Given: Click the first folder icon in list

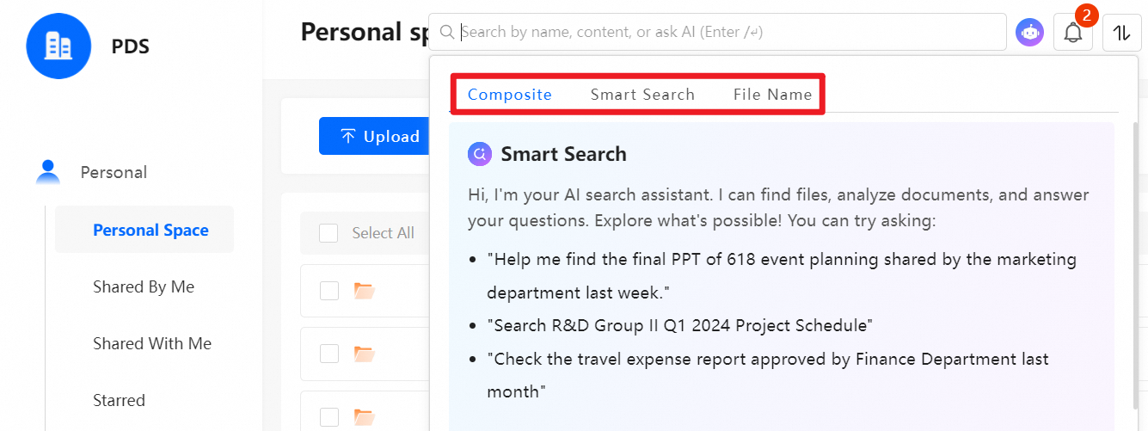Looking at the screenshot, I should (365, 291).
